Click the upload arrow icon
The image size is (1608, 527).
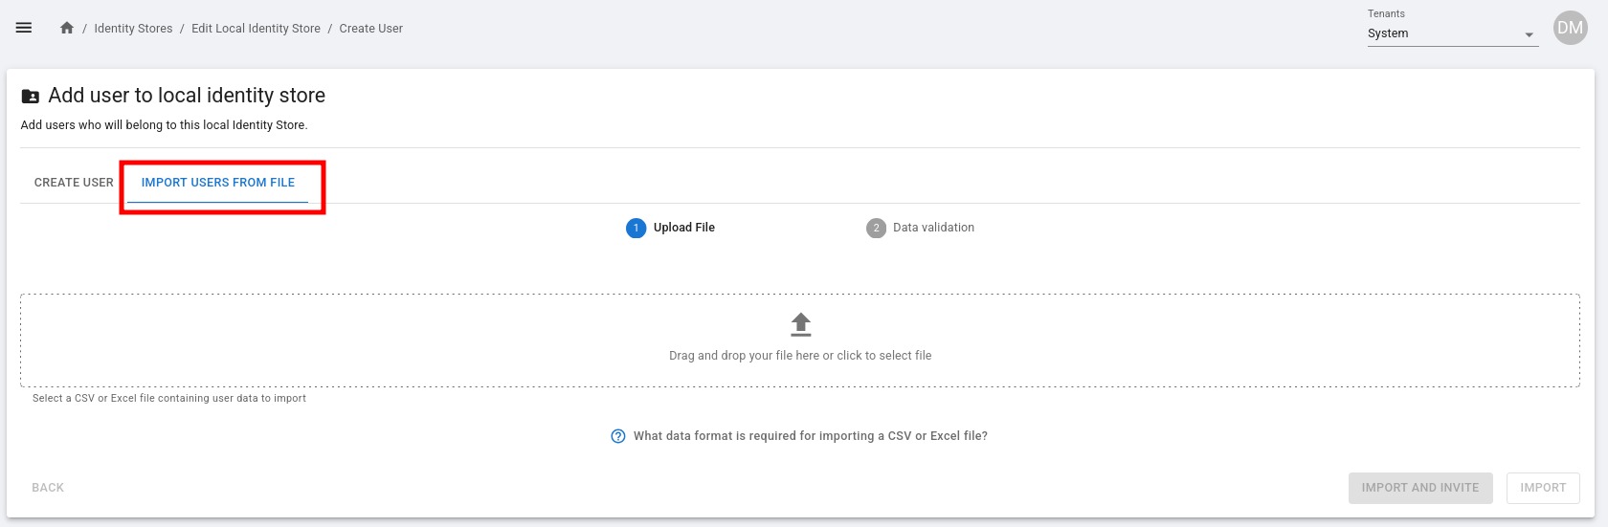[801, 325]
